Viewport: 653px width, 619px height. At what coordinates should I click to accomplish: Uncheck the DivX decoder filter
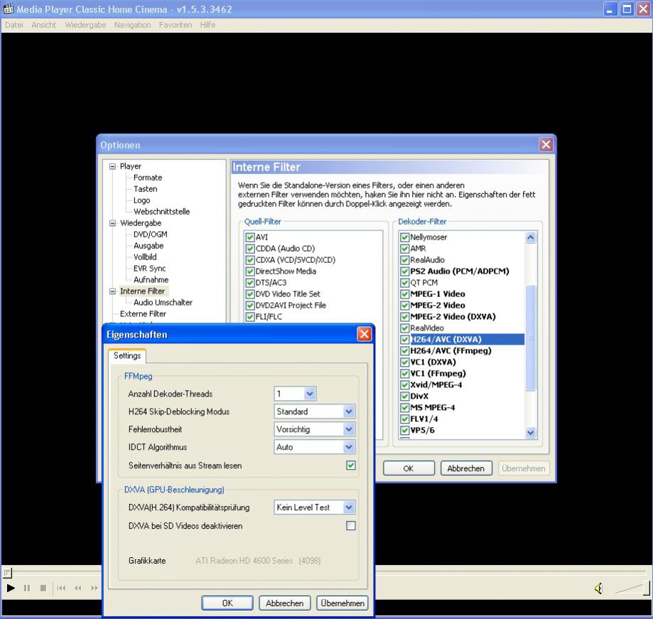coord(404,396)
